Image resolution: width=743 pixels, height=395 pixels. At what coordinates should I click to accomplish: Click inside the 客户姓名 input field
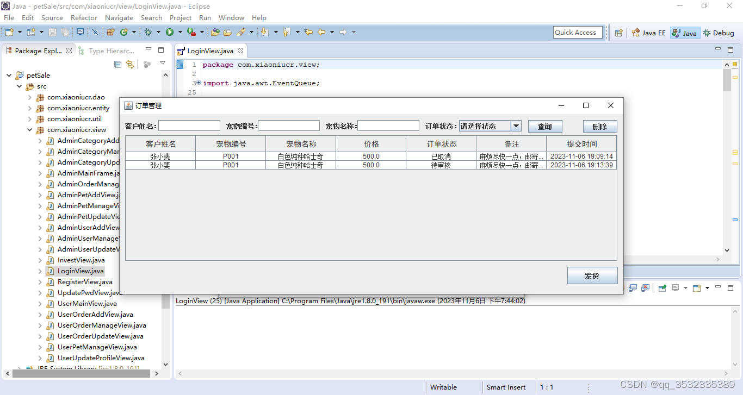point(189,125)
